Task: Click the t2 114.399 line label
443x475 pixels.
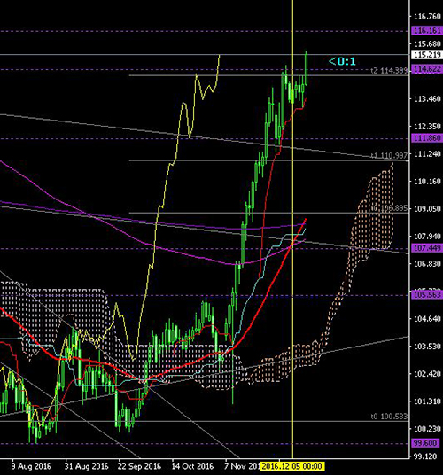Action: tap(389, 71)
